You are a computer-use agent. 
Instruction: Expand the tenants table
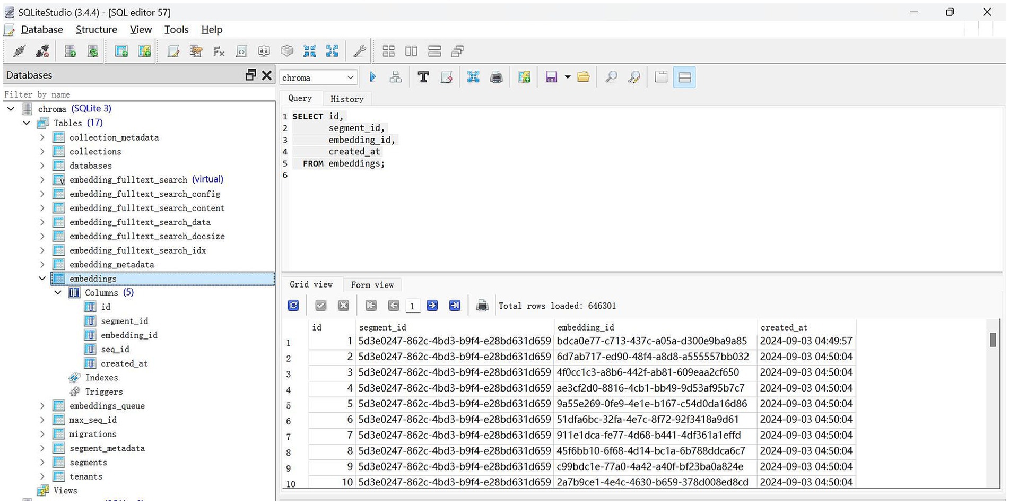(x=42, y=476)
